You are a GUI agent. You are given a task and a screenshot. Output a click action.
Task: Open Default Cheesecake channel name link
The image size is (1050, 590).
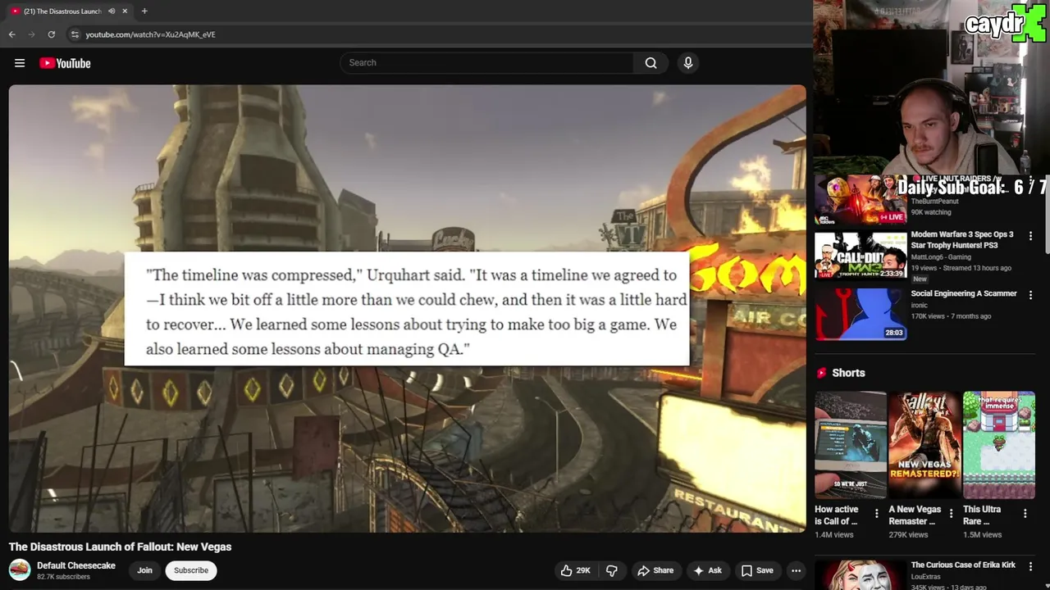pos(76,565)
